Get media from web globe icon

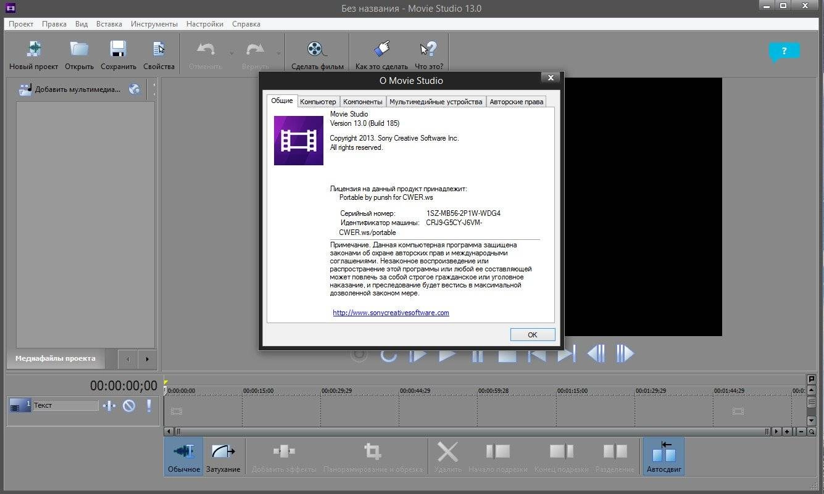(x=135, y=89)
